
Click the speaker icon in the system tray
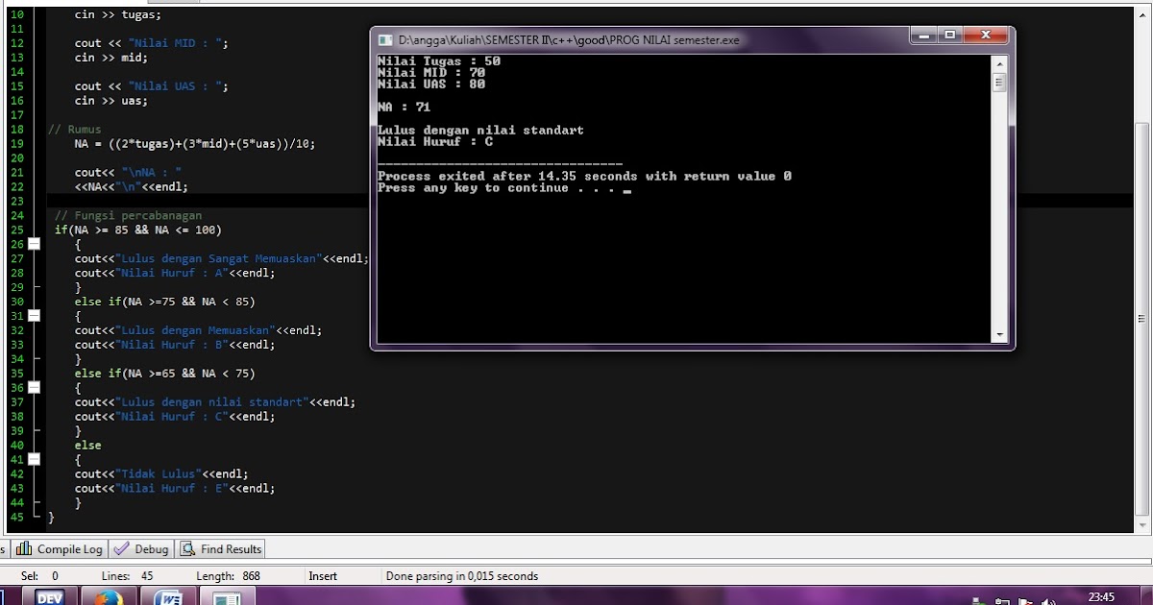click(x=1047, y=600)
